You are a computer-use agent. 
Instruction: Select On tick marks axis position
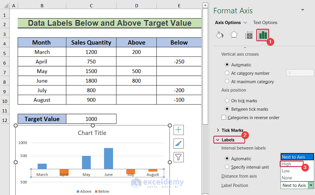coord(227,100)
